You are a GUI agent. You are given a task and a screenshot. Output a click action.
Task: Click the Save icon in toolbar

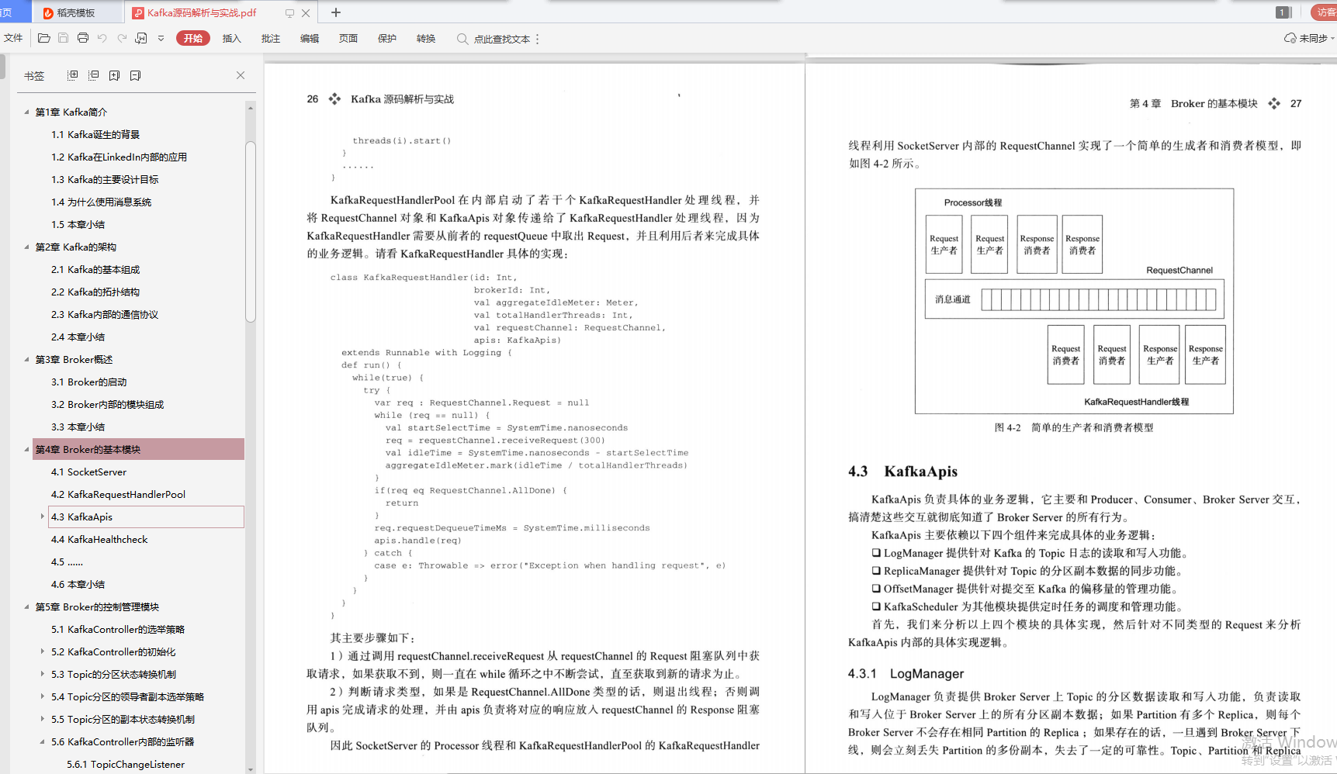click(x=64, y=38)
